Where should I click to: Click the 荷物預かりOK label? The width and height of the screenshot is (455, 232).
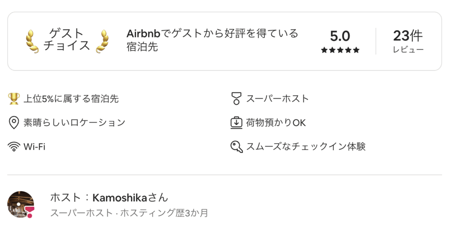pos(276,123)
